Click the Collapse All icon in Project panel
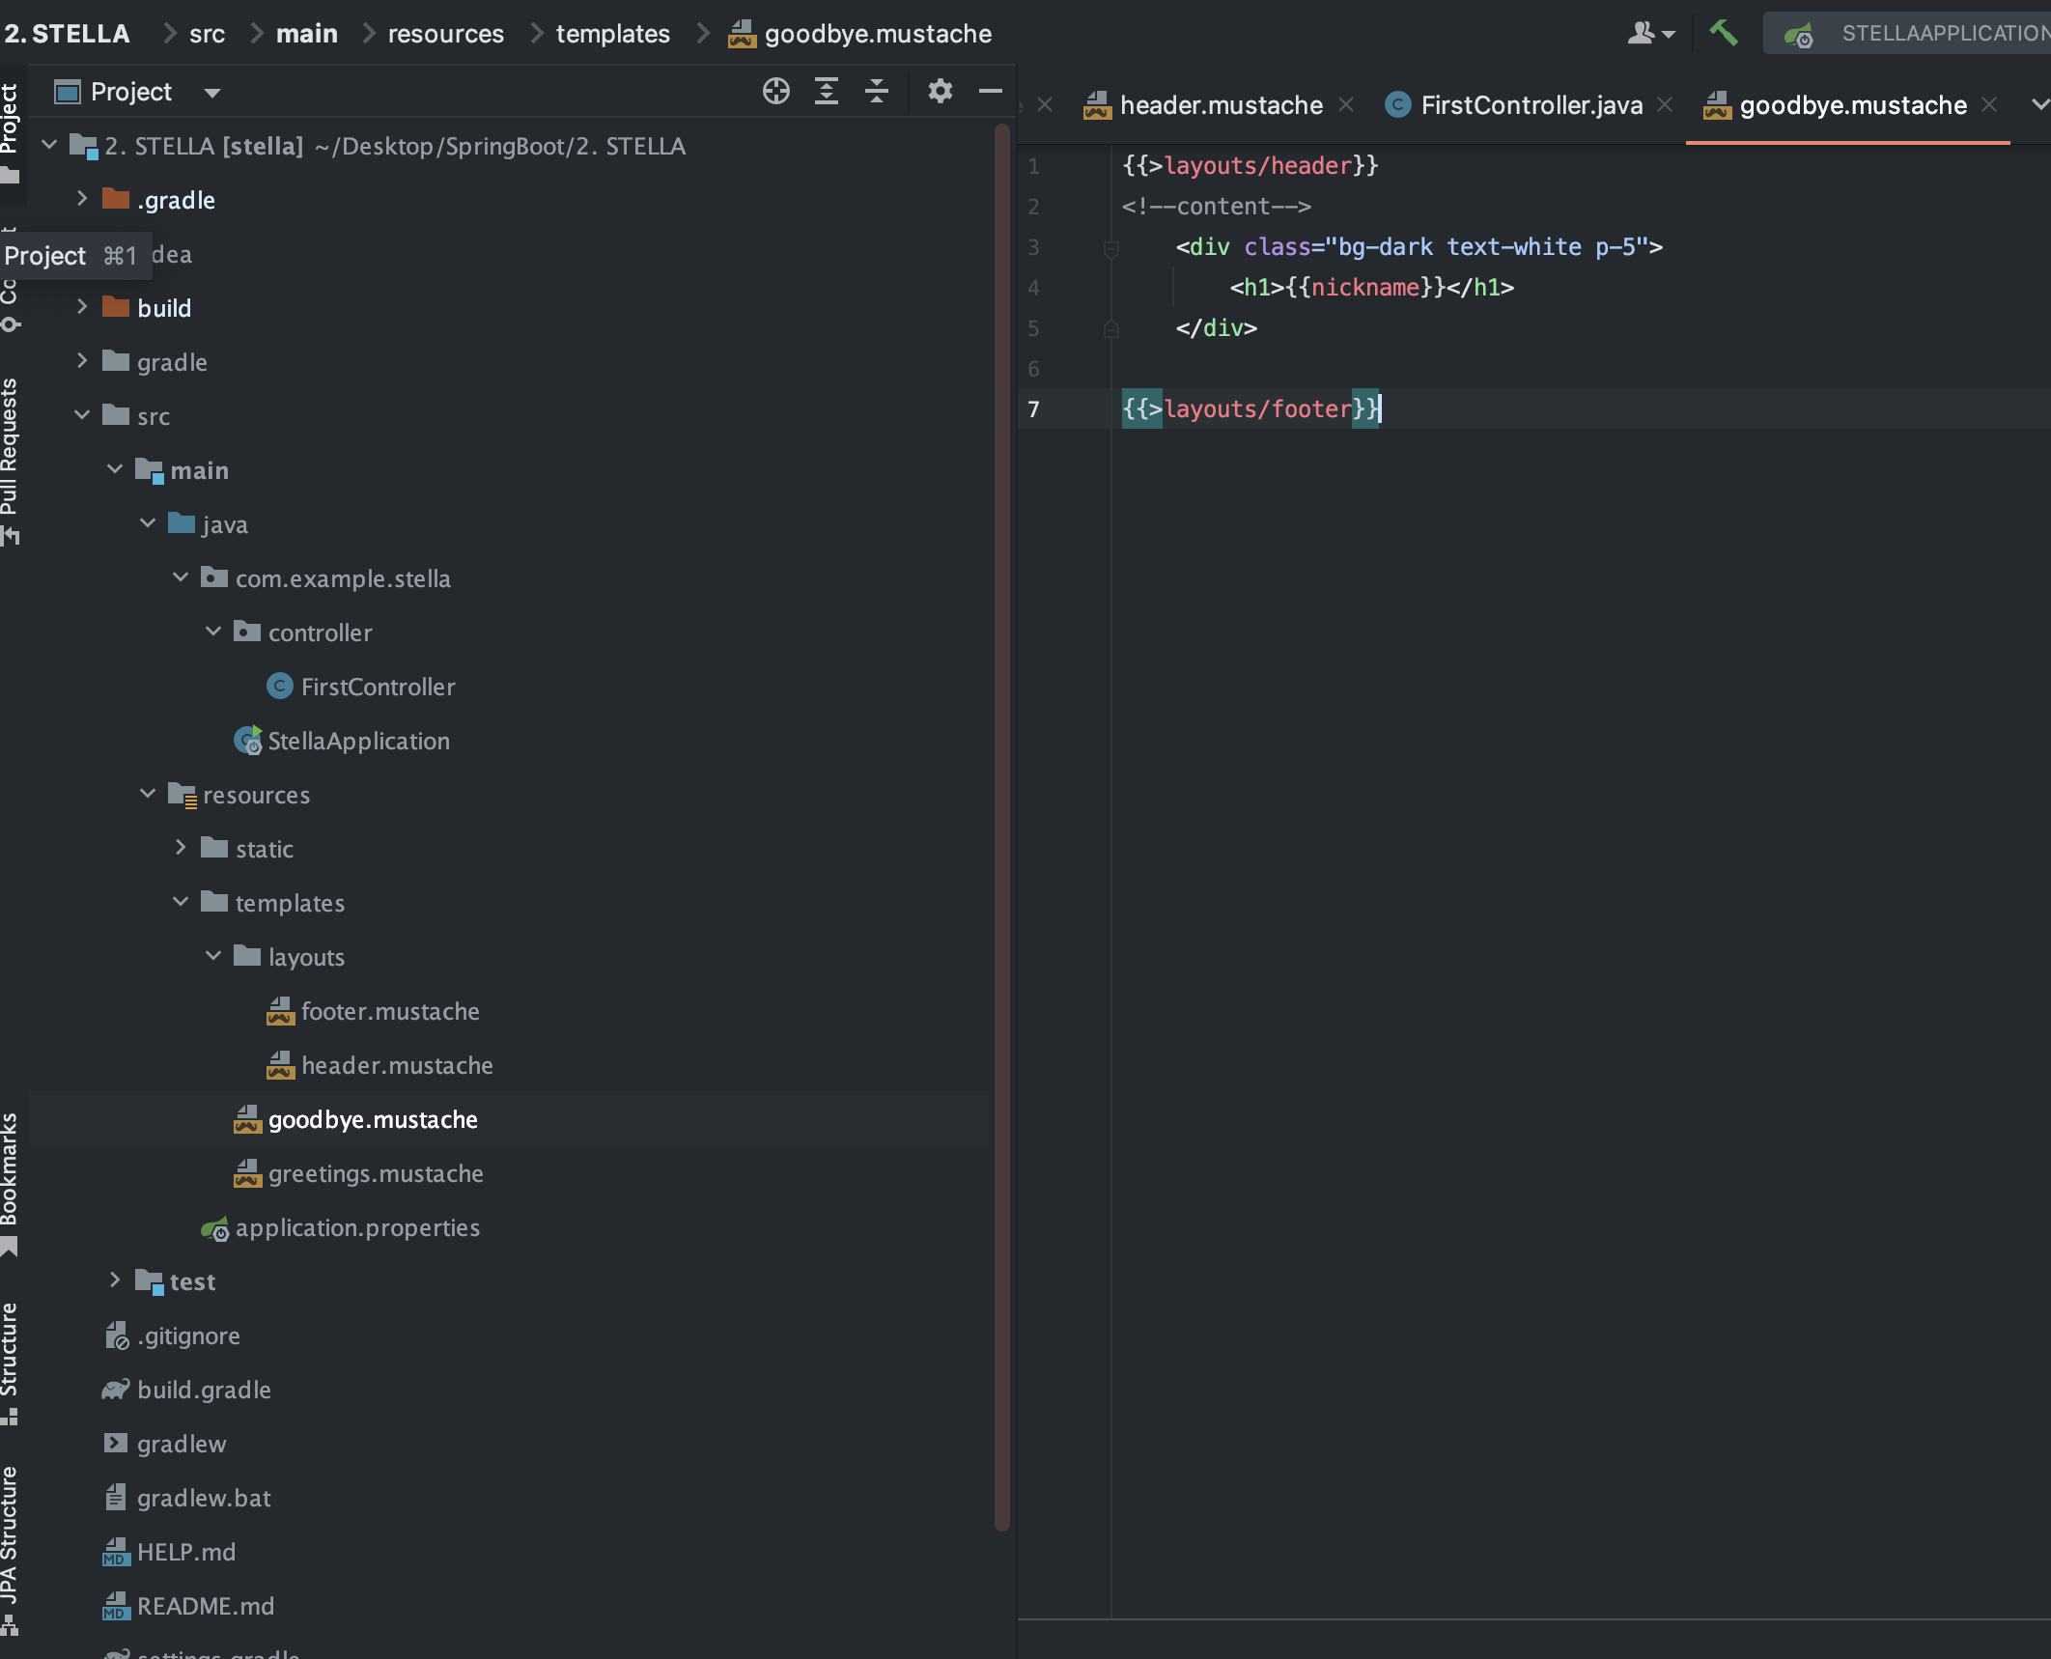Screen dimensions: 2051x1659 coord(877,92)
